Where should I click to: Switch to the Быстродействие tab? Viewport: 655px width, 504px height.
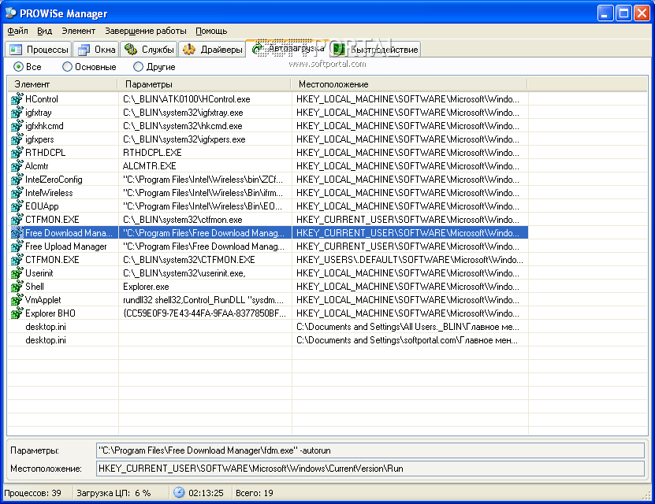click(375, 50)
